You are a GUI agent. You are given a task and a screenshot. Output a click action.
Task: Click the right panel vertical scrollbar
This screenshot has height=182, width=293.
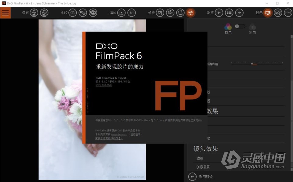pos(292,103)
